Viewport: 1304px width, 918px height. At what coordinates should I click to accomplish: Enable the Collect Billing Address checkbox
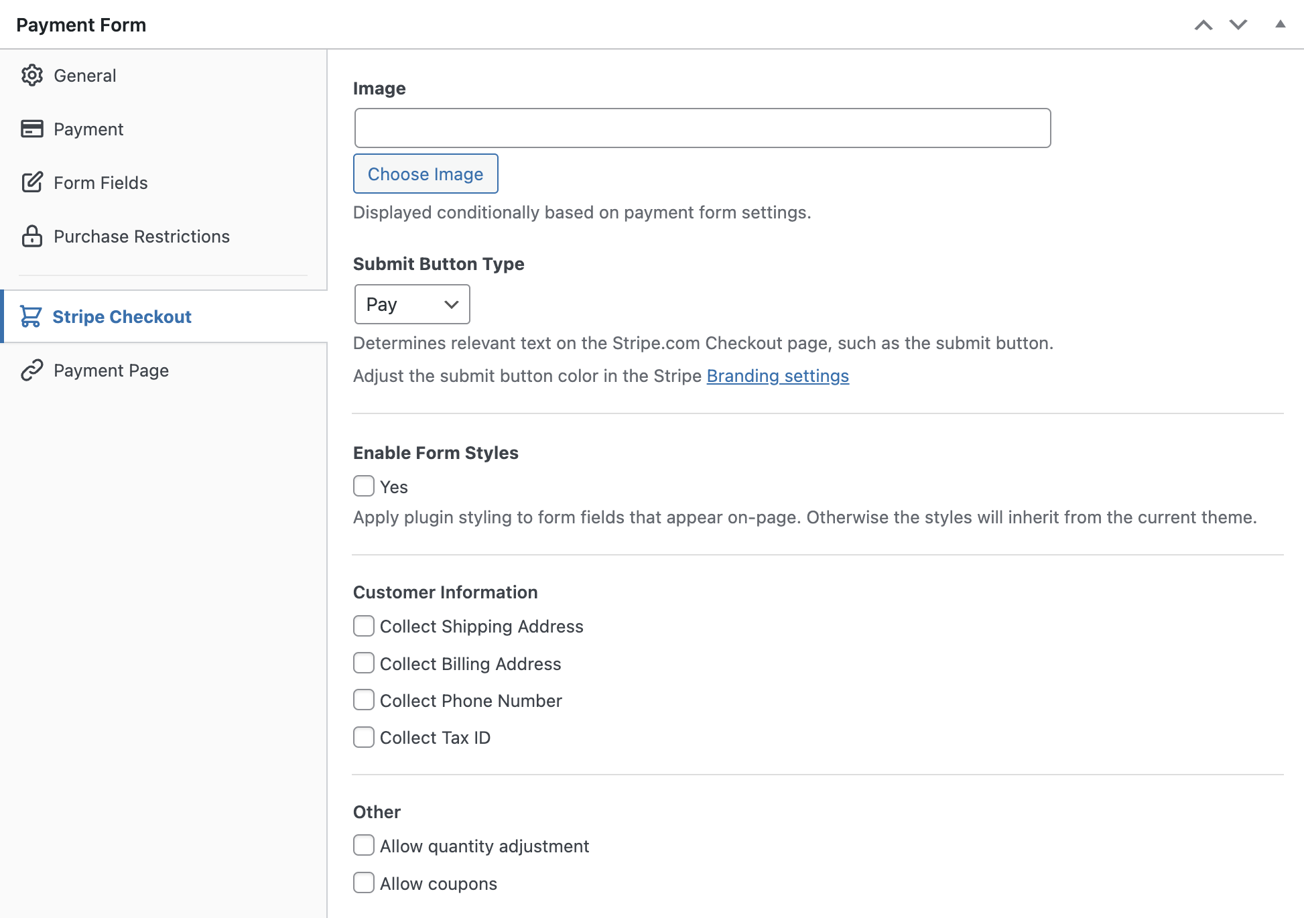(363, 663)
